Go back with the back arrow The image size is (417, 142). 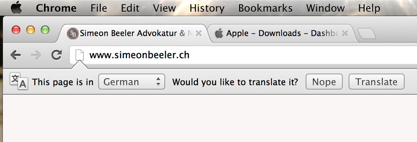(16, 55)
